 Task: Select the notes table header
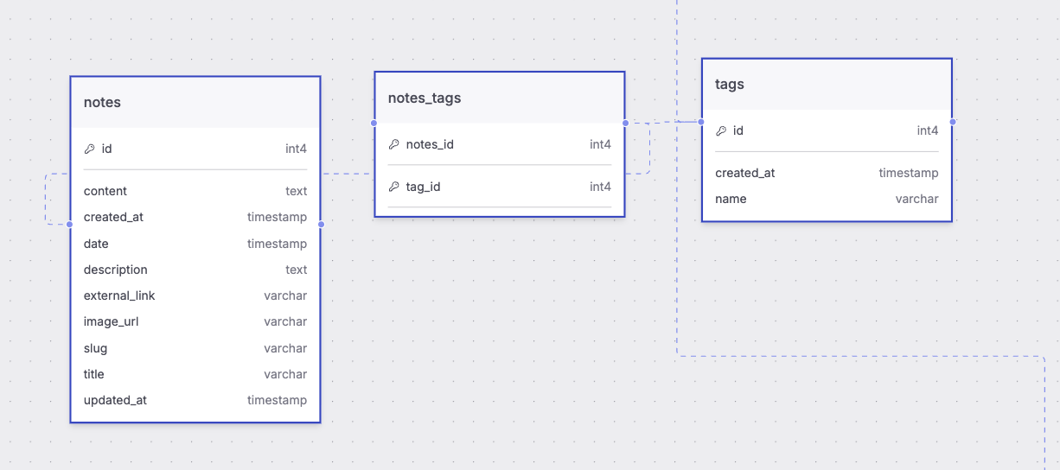tap(195, 103)
